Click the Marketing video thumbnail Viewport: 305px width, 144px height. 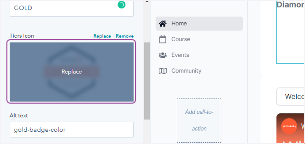click(x=291, y=129)
